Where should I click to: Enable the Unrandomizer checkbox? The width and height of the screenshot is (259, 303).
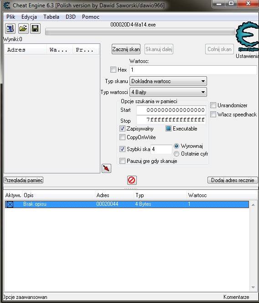pyautogui.click(x=213, y=105)
